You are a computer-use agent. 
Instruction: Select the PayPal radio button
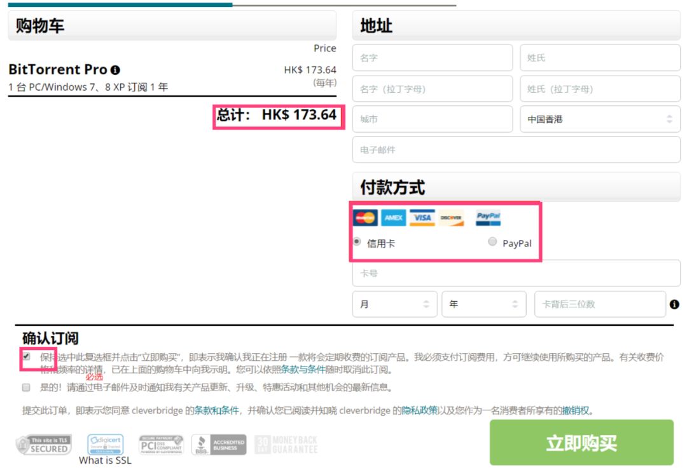click(492, 241)
